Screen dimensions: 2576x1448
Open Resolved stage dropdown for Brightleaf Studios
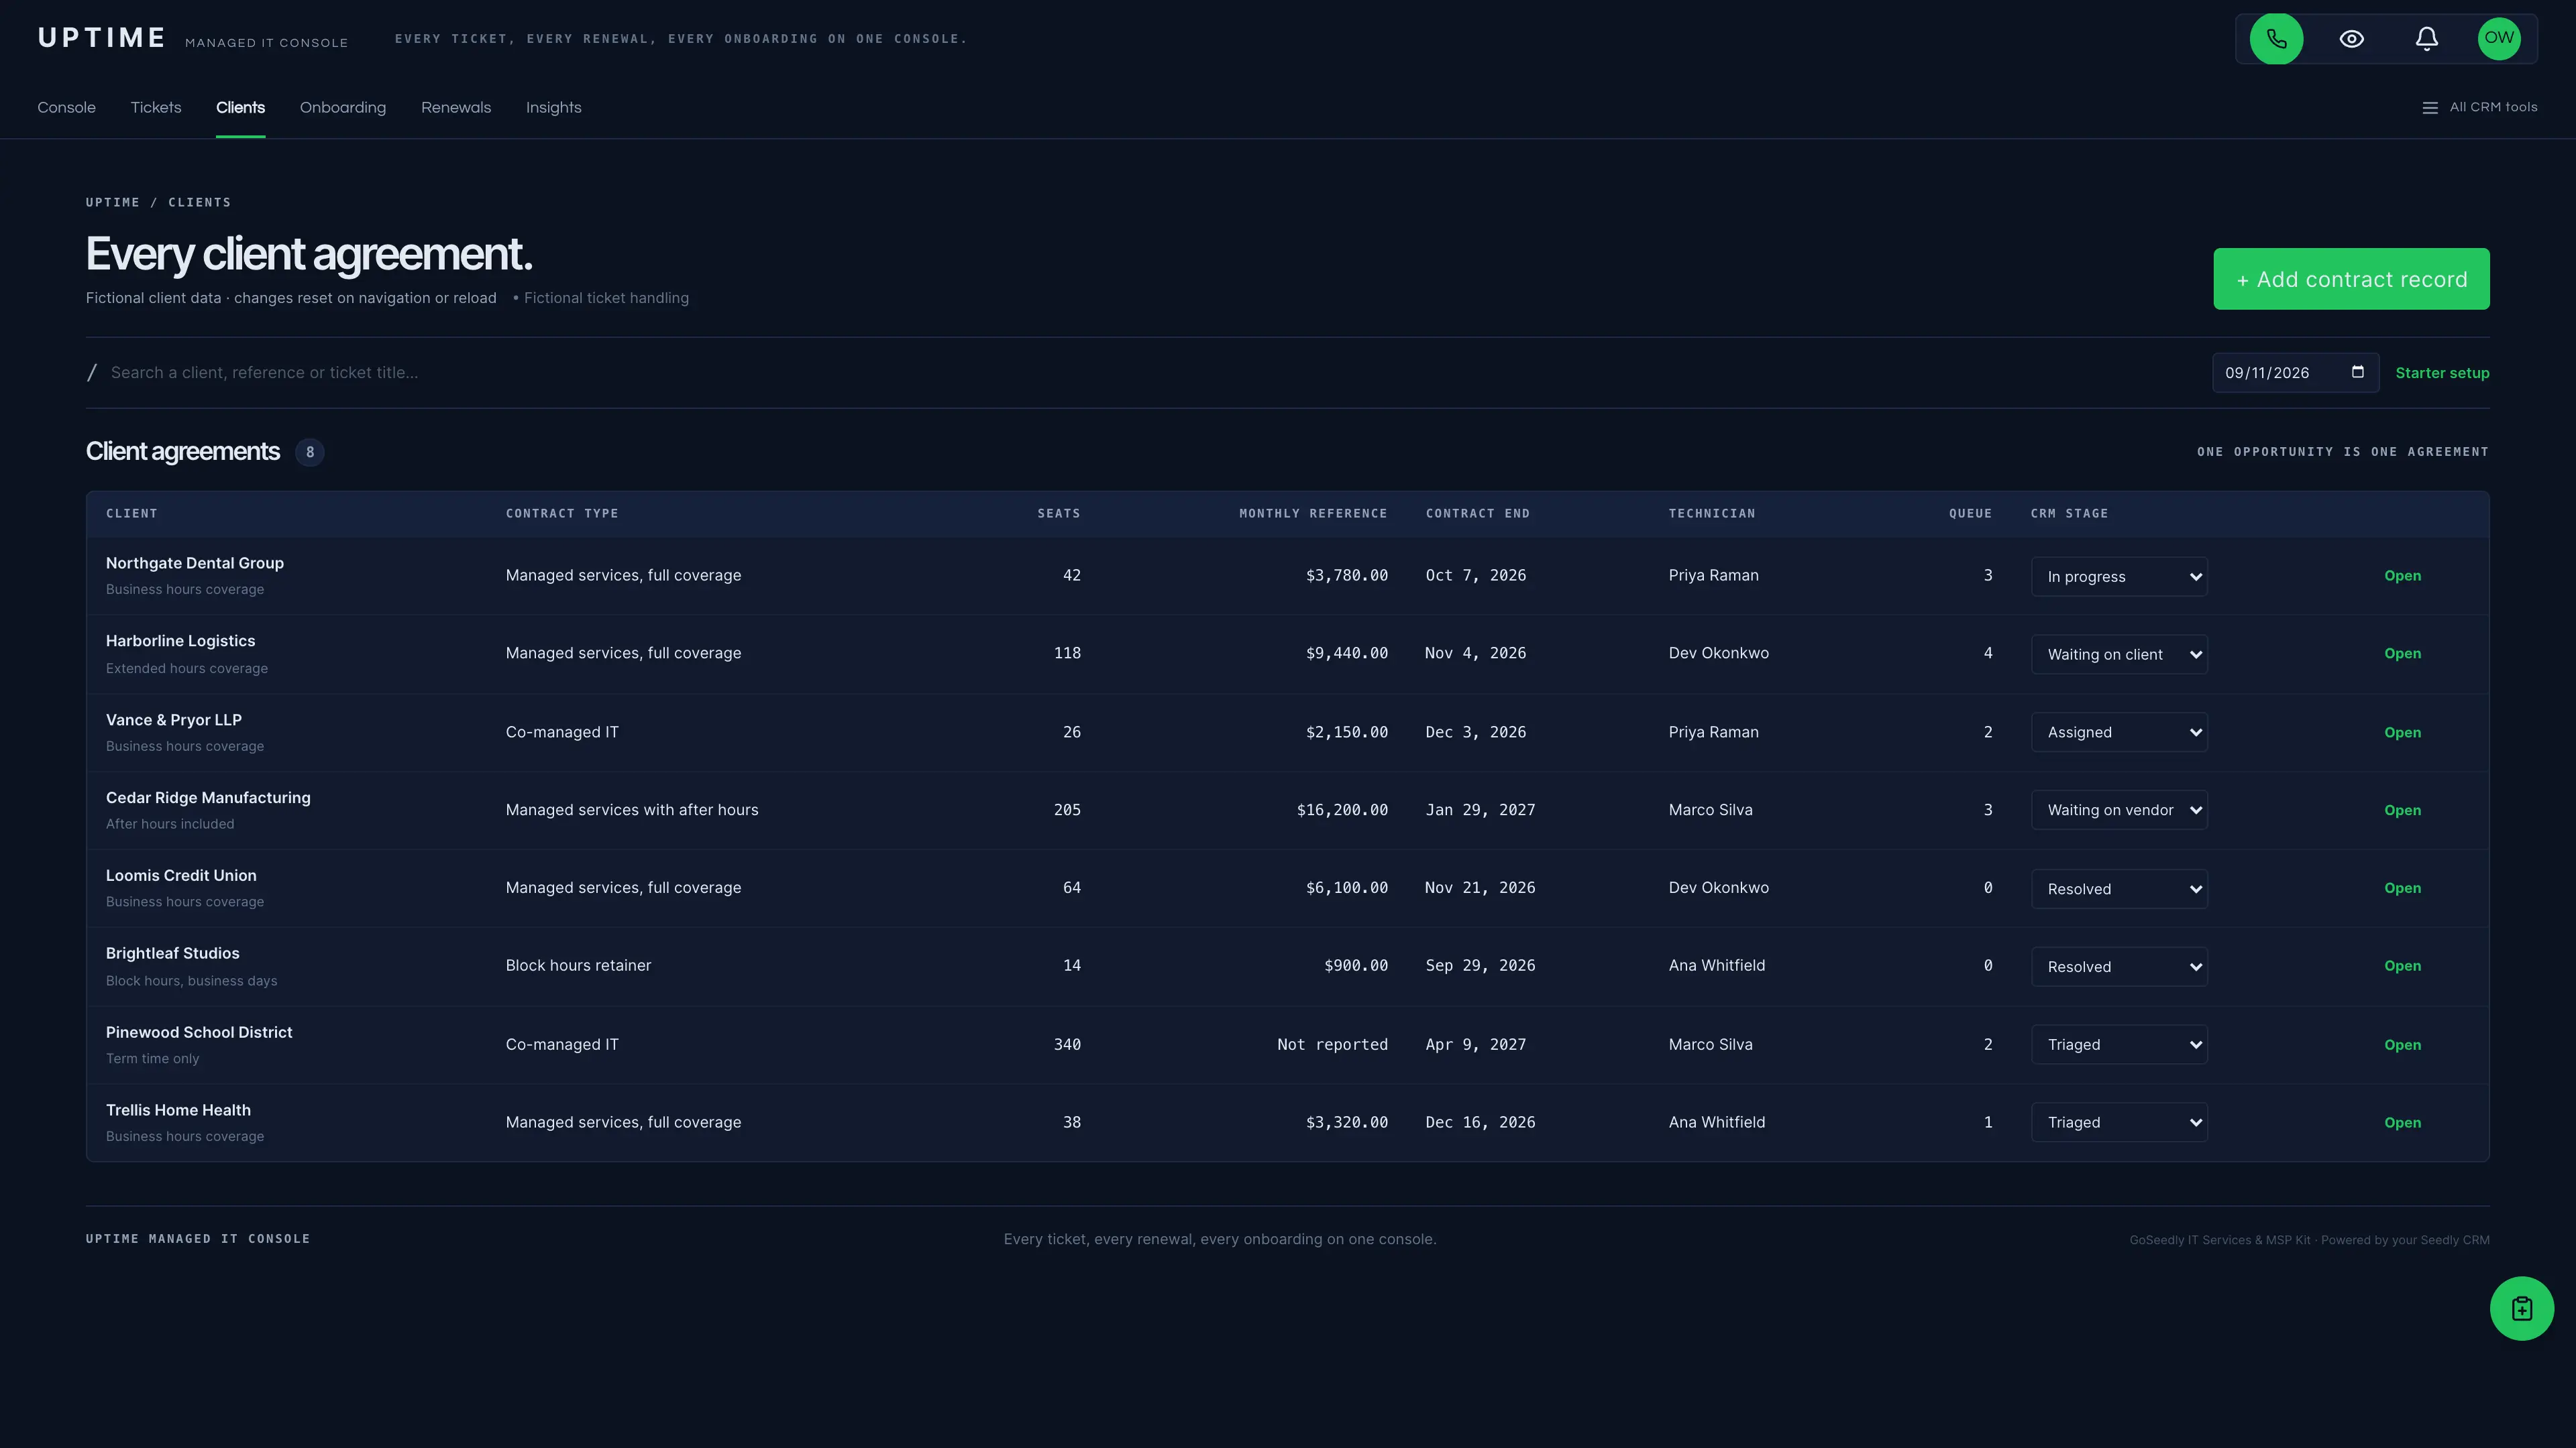point(2119,966)
